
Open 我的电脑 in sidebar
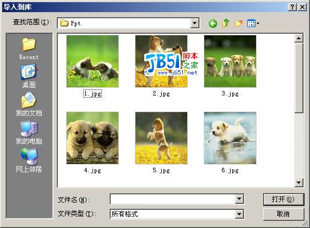(x=29, y=132)
